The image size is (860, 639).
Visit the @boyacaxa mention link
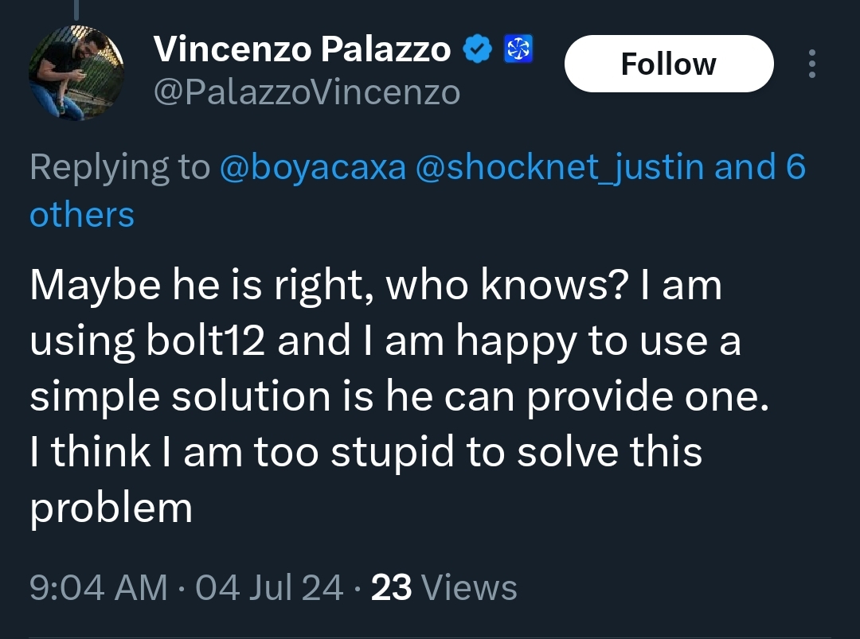click(x=311, y=168)
